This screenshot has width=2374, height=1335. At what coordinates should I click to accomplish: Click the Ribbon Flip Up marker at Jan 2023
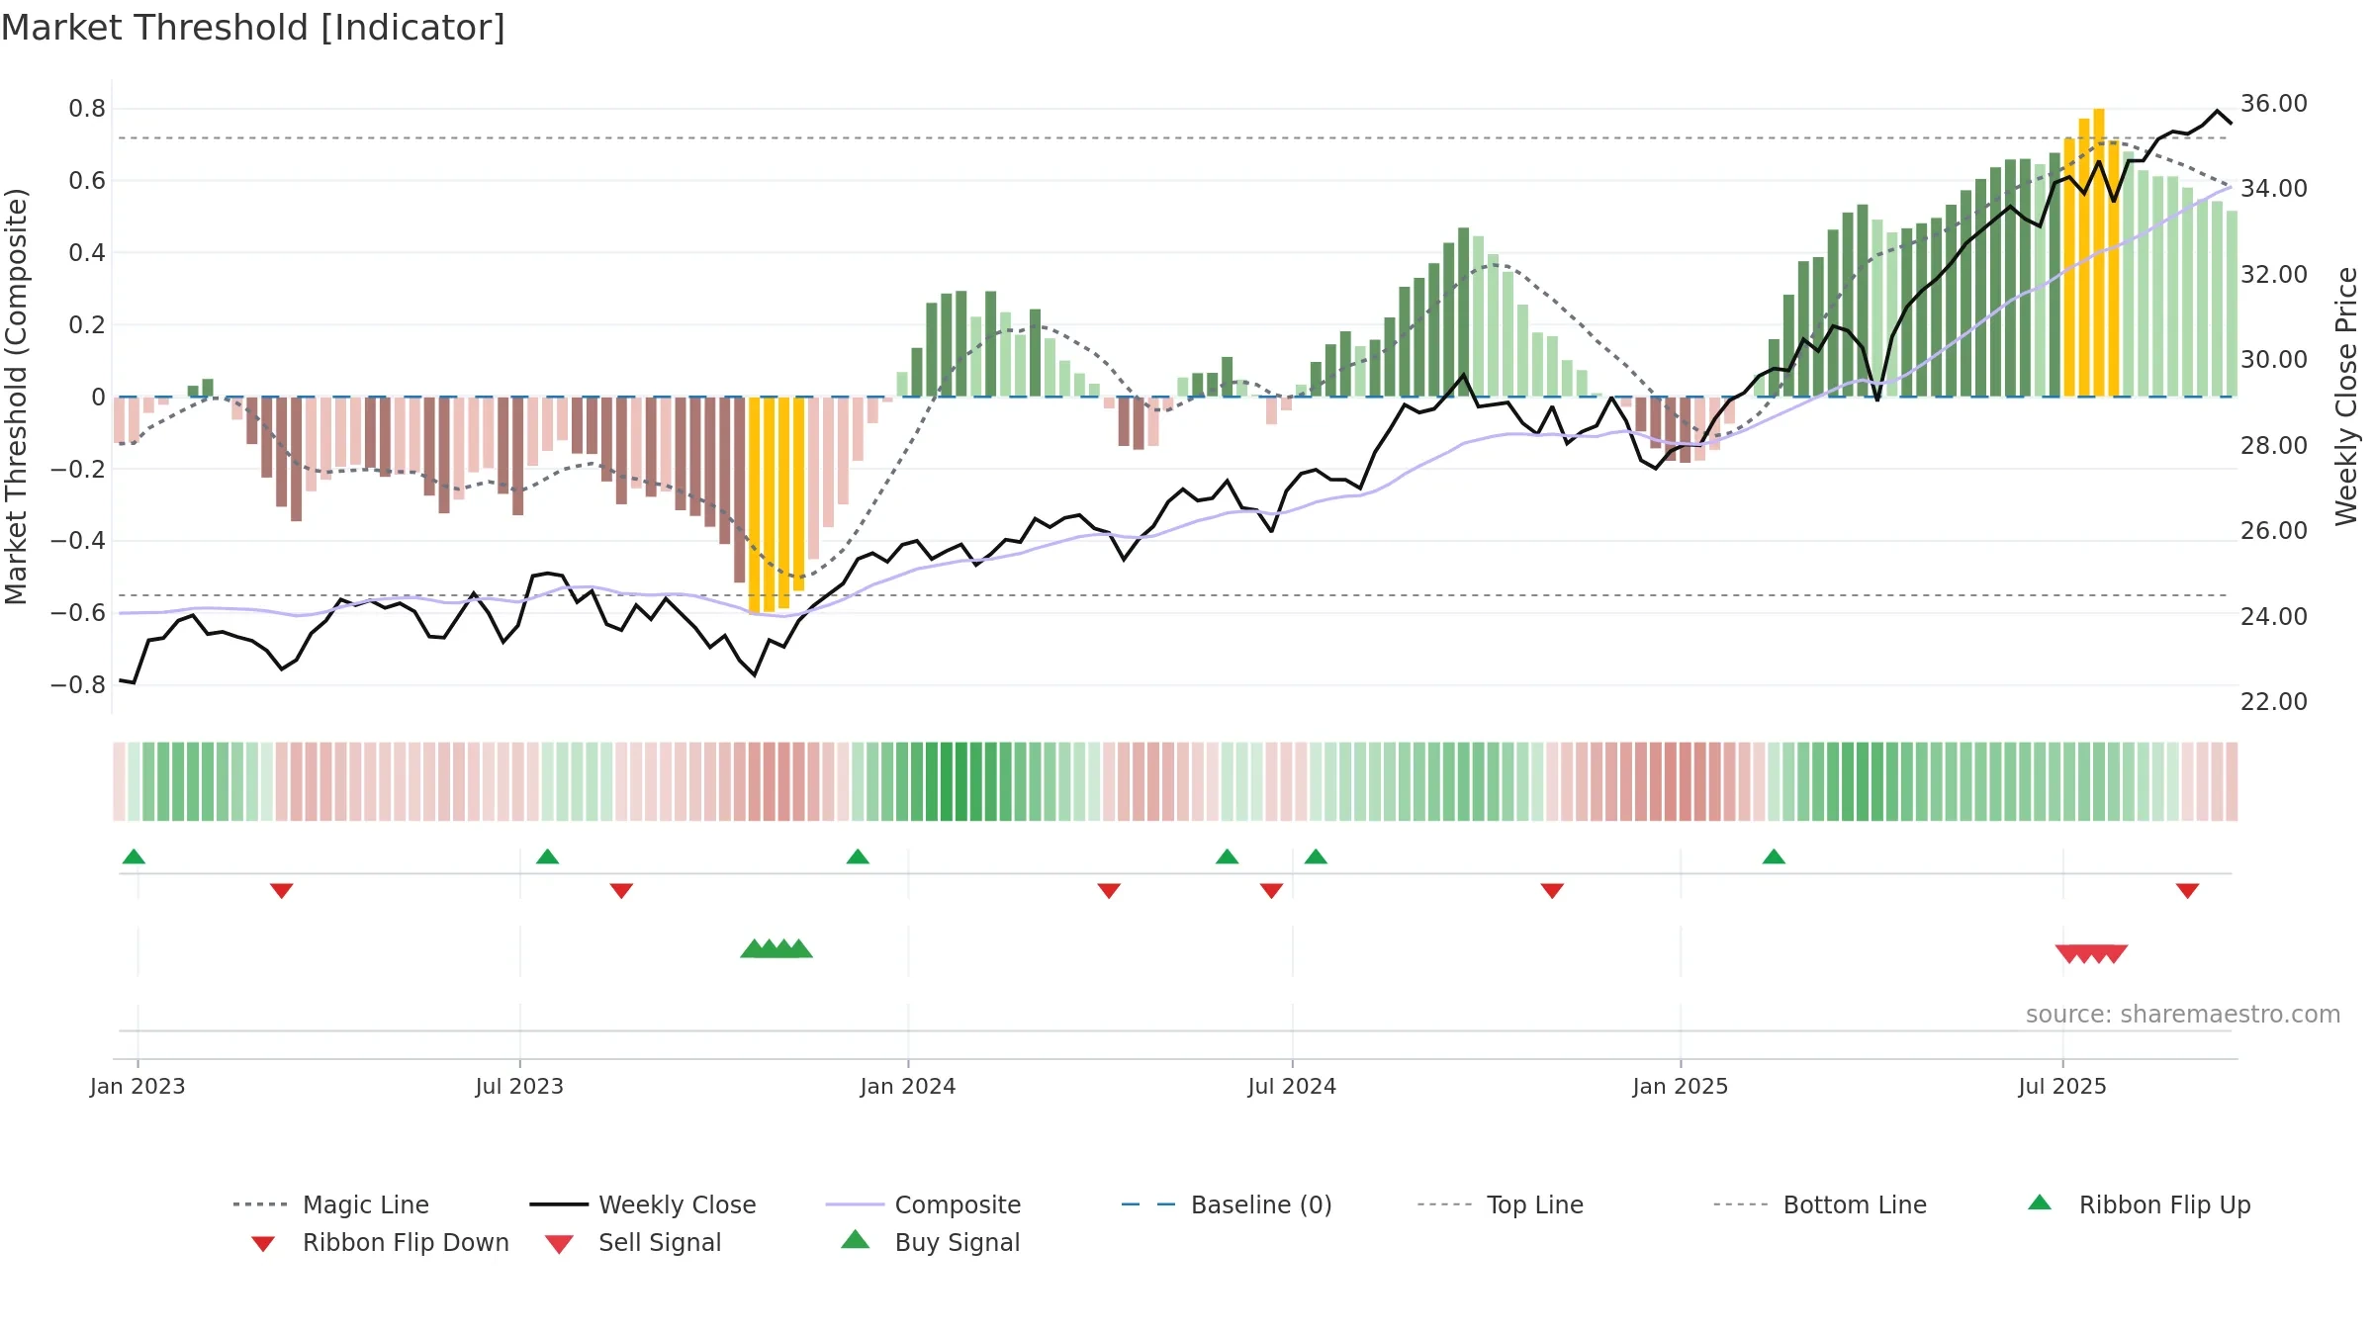coord(134,856)
